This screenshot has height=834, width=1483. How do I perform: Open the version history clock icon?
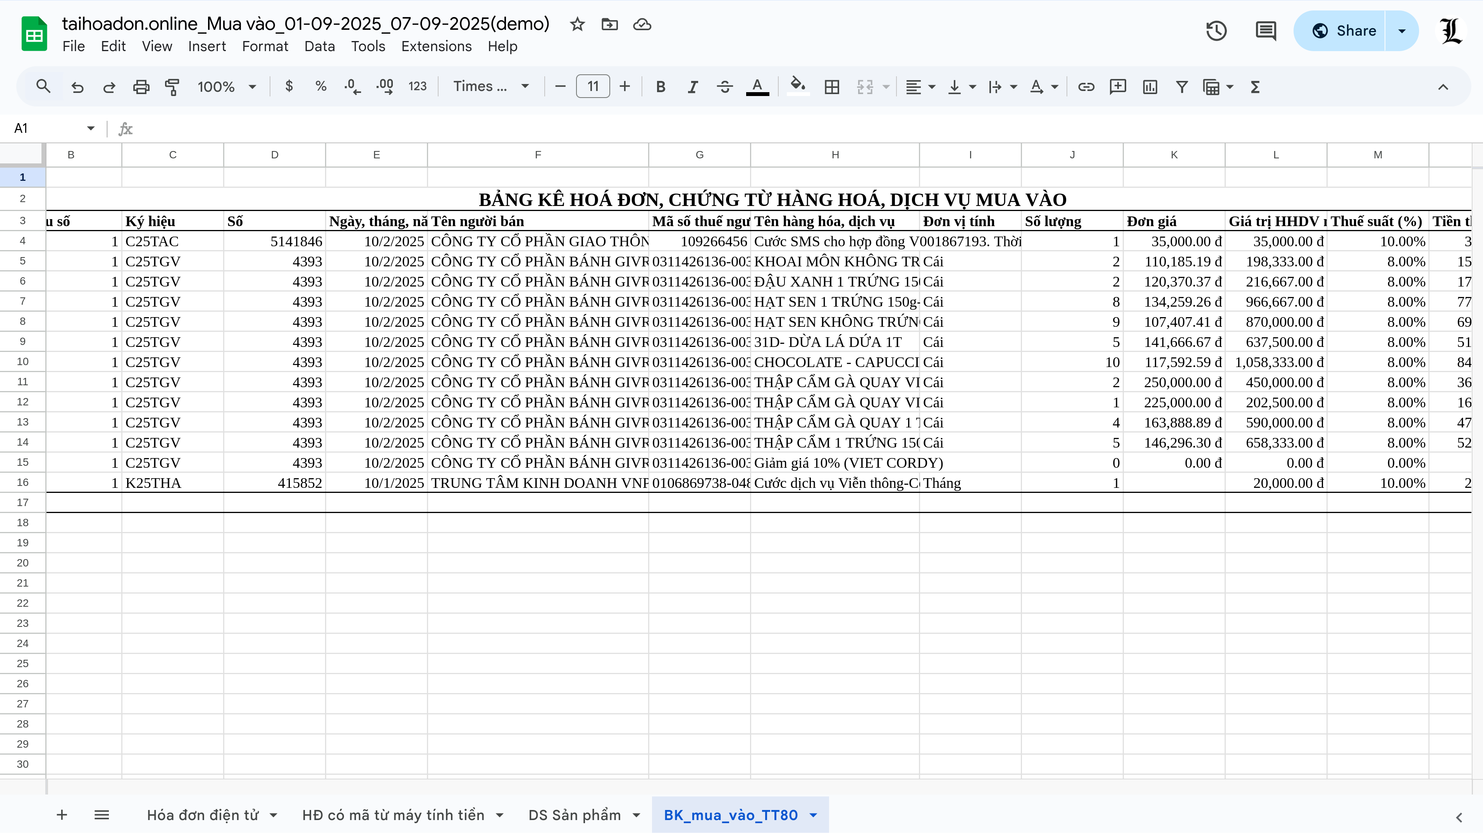click(1216, 31)
